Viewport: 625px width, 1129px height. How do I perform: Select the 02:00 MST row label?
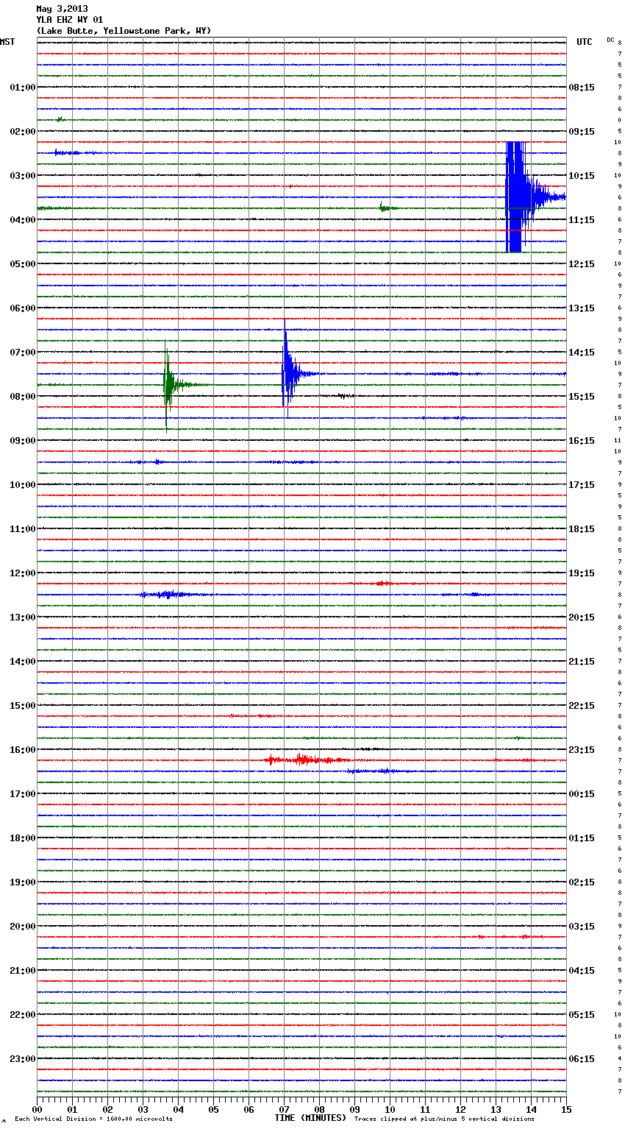(x=22, y=132)
